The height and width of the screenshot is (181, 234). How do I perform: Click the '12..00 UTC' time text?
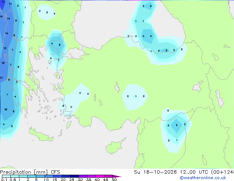pos(194,172)
